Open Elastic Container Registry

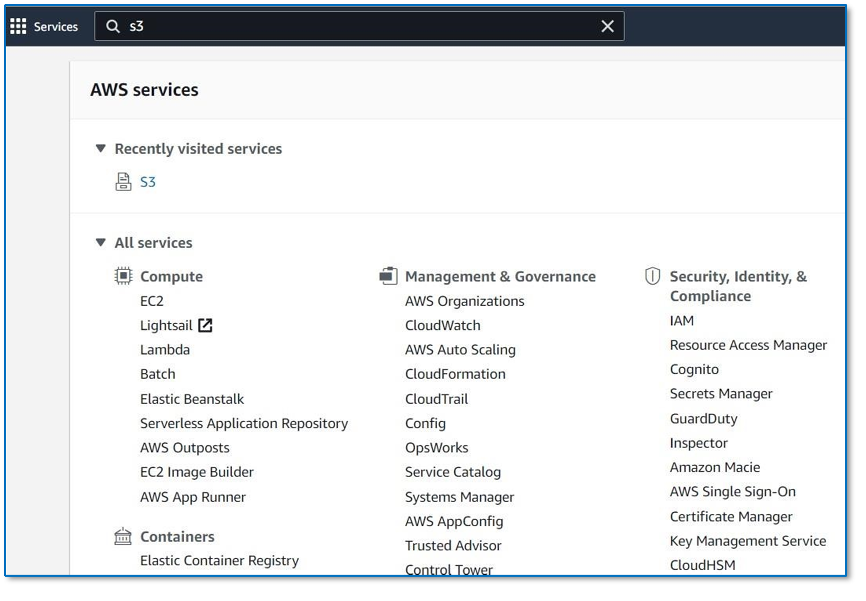220,560
